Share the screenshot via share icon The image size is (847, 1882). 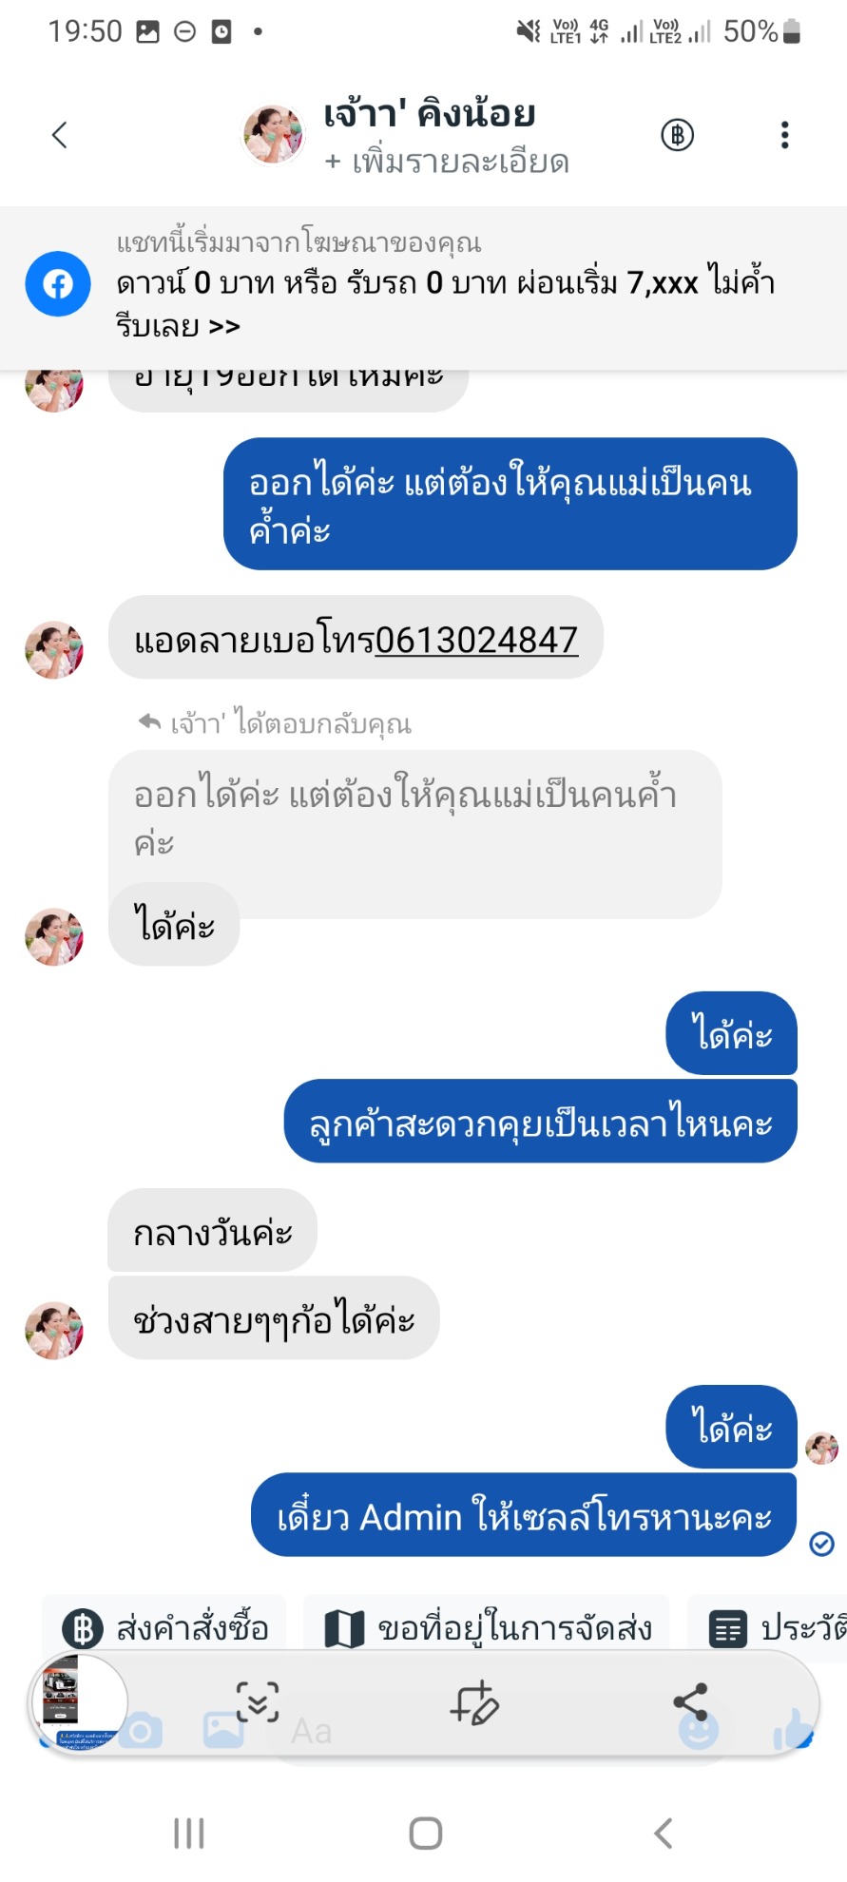click(690, 1702)
